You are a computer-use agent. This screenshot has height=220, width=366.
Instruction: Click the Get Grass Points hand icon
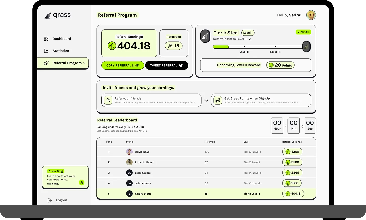[x=218, y=100]
